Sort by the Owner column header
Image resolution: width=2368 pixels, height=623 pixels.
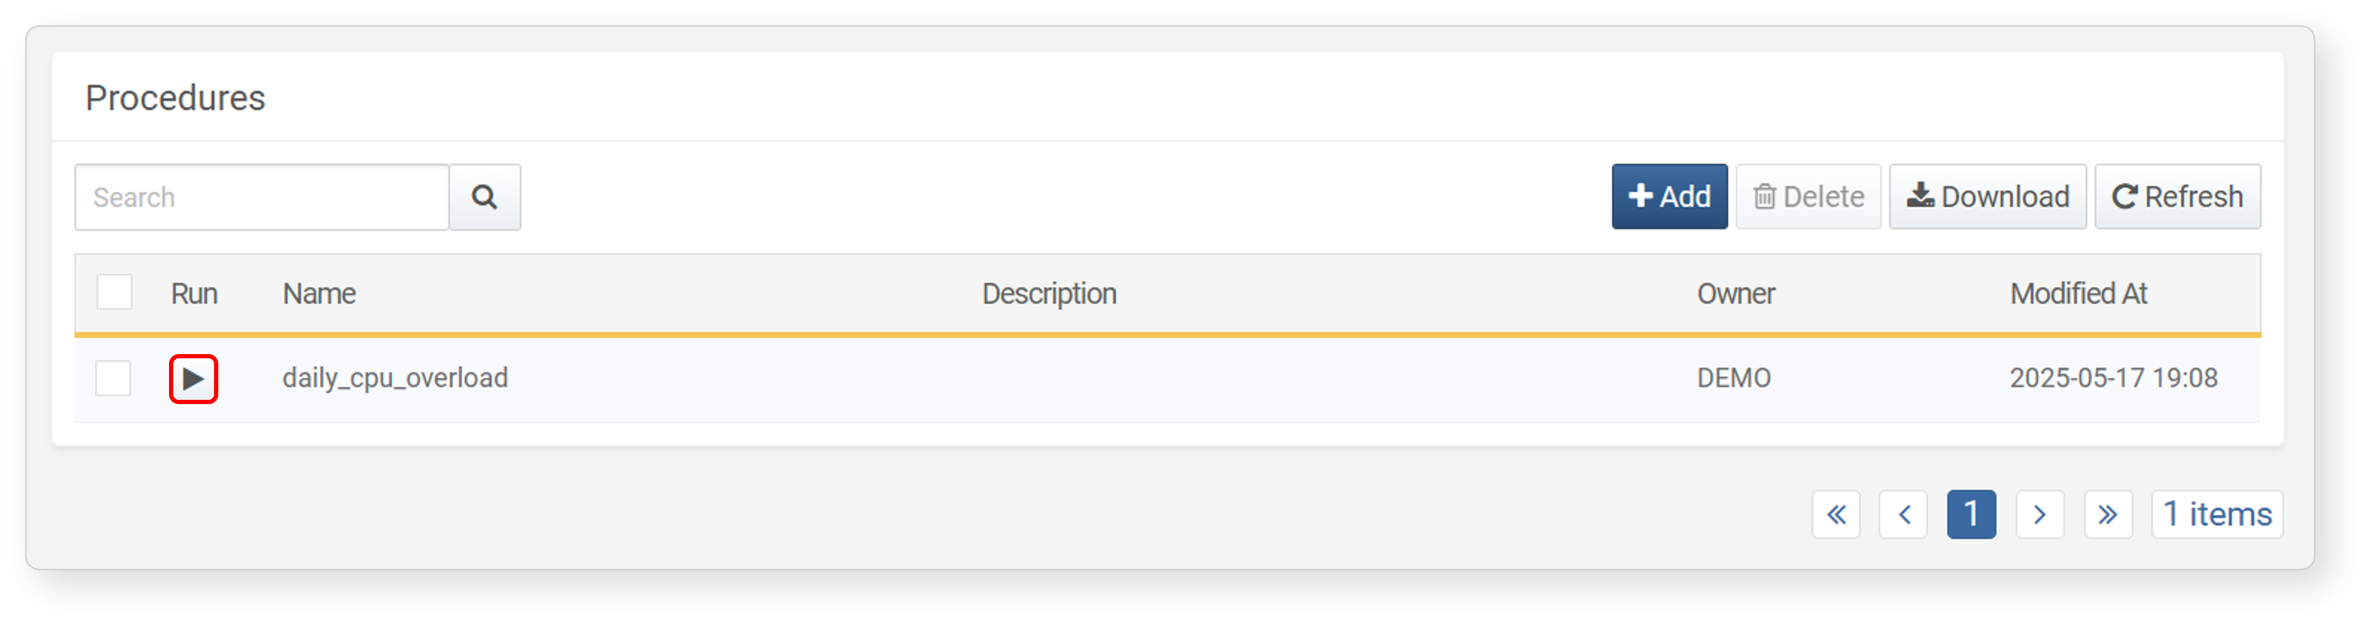[x=1736, y=293]
